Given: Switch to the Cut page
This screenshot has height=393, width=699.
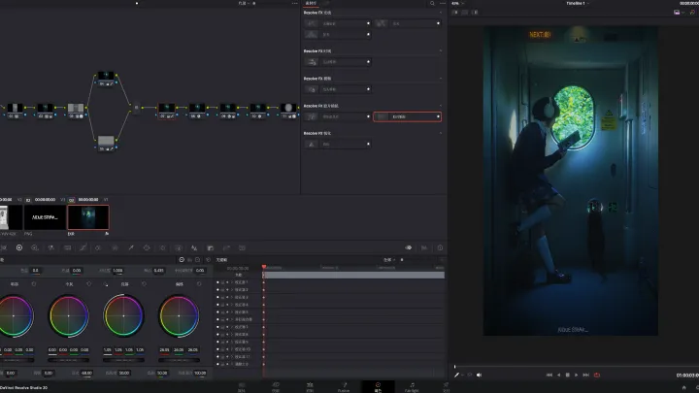Looking at the screenshot, I should (x=276, y=387).
